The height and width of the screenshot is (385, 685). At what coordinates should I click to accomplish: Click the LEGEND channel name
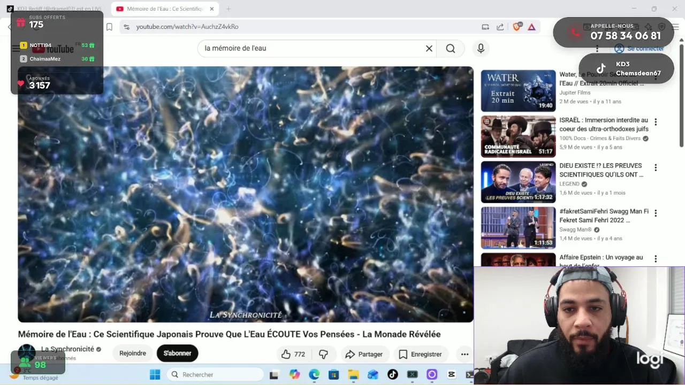tap(569, 184)
